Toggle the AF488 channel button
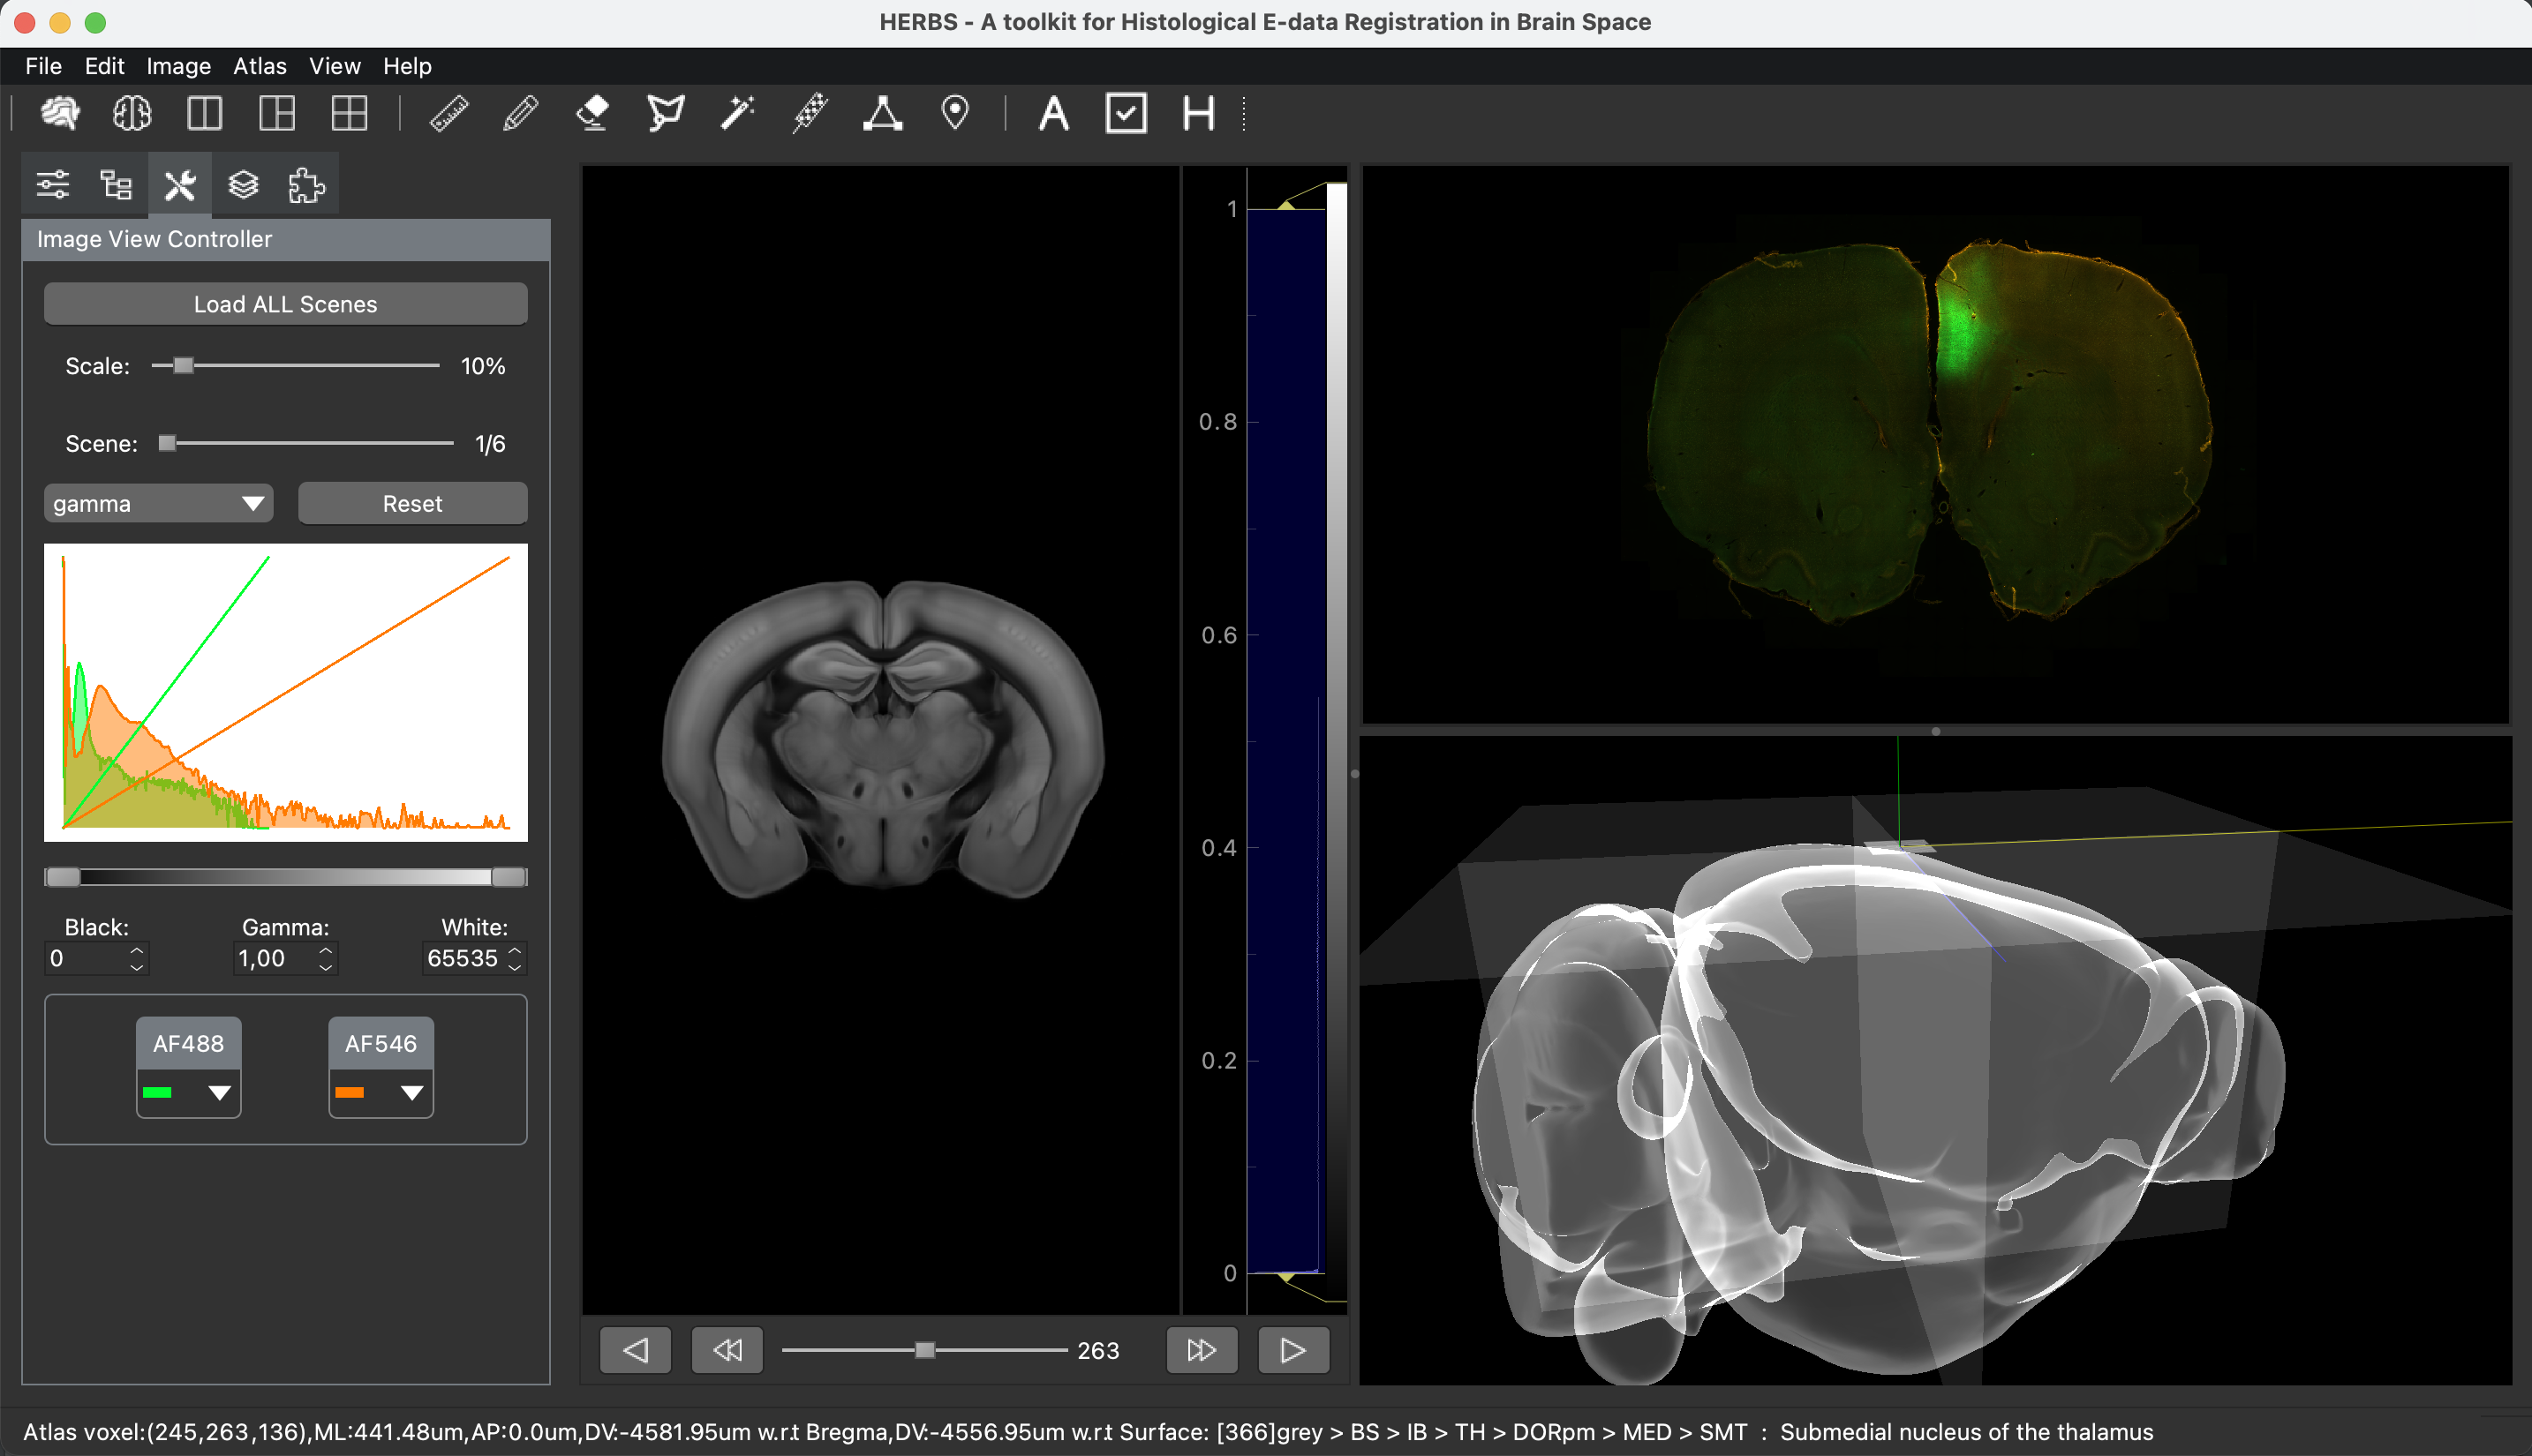 coord(188,1043)
